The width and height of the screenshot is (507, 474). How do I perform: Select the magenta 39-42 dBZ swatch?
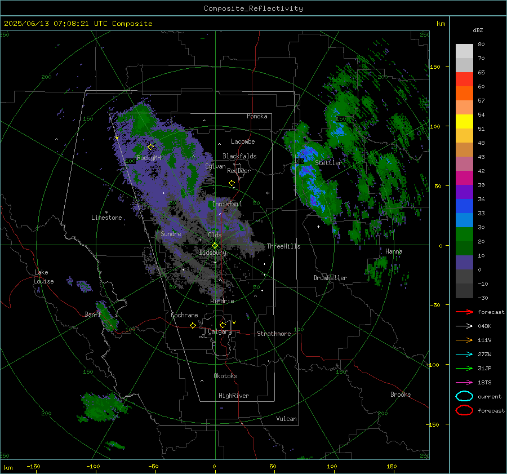464,178
